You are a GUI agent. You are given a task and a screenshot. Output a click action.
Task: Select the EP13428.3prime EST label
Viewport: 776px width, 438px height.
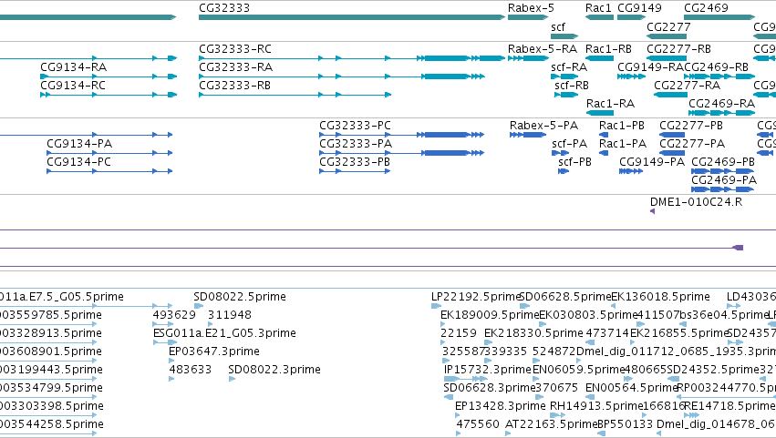pyautogui.click(x=501, y=406)
